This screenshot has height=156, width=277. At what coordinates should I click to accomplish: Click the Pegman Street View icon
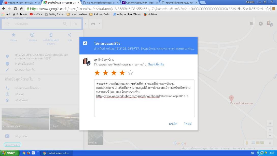point(247,143)
